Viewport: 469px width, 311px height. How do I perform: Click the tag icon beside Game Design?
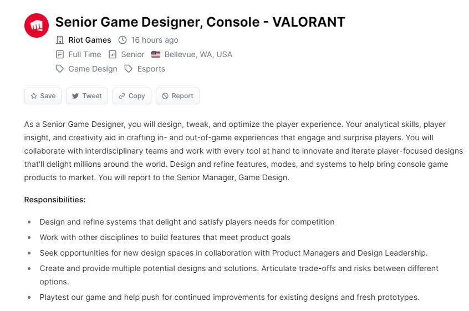(60, 69)
